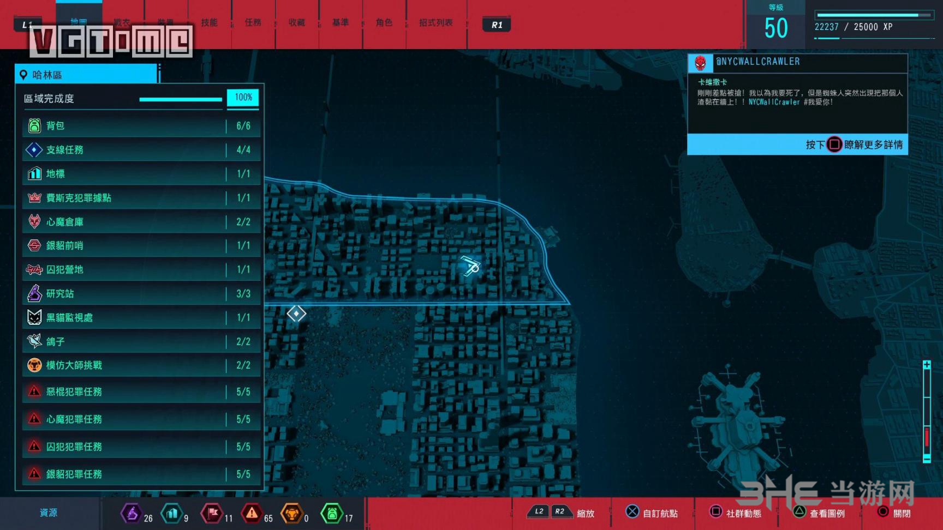Click the map zoom level slider
Screen dimensions: 943x530
click(x=927, y=412)
